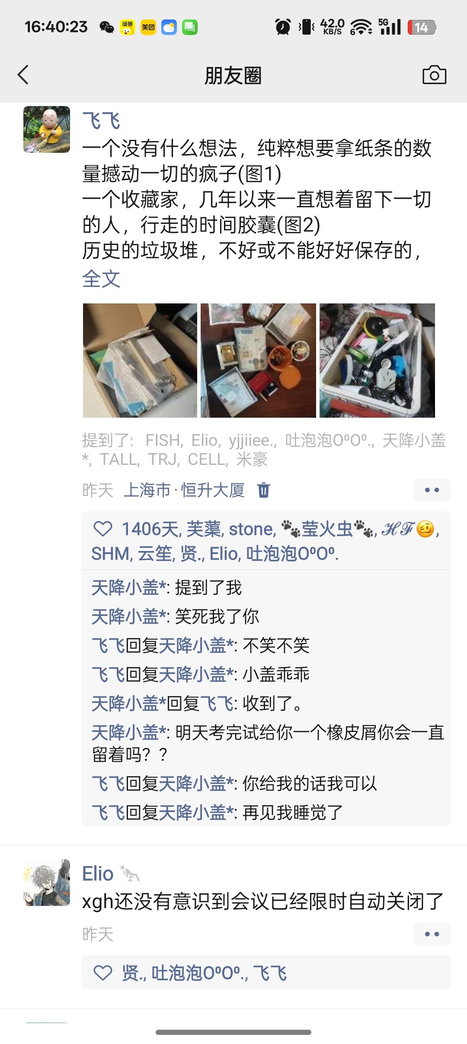Tap the alarm clock status icon
The width and height of the screenshot is (467, 1044).
pos(283,27)
